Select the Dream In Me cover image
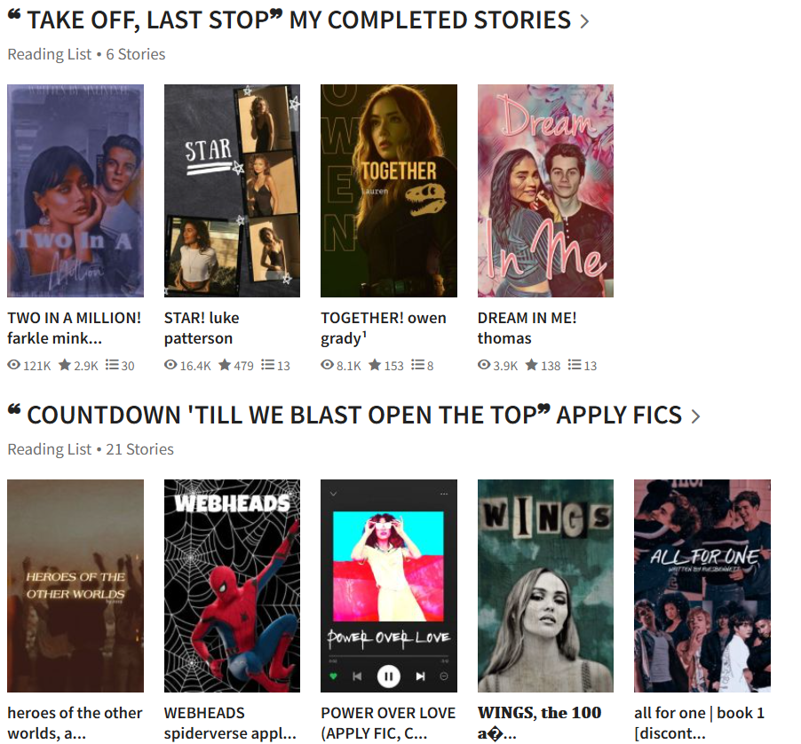The width and height of the screenshot is (801, 744). click(545, 191)
